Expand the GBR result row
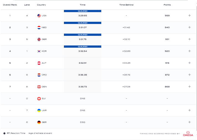Screen dimensions: 197x140 pyautogui.click(x=190, y=39)
